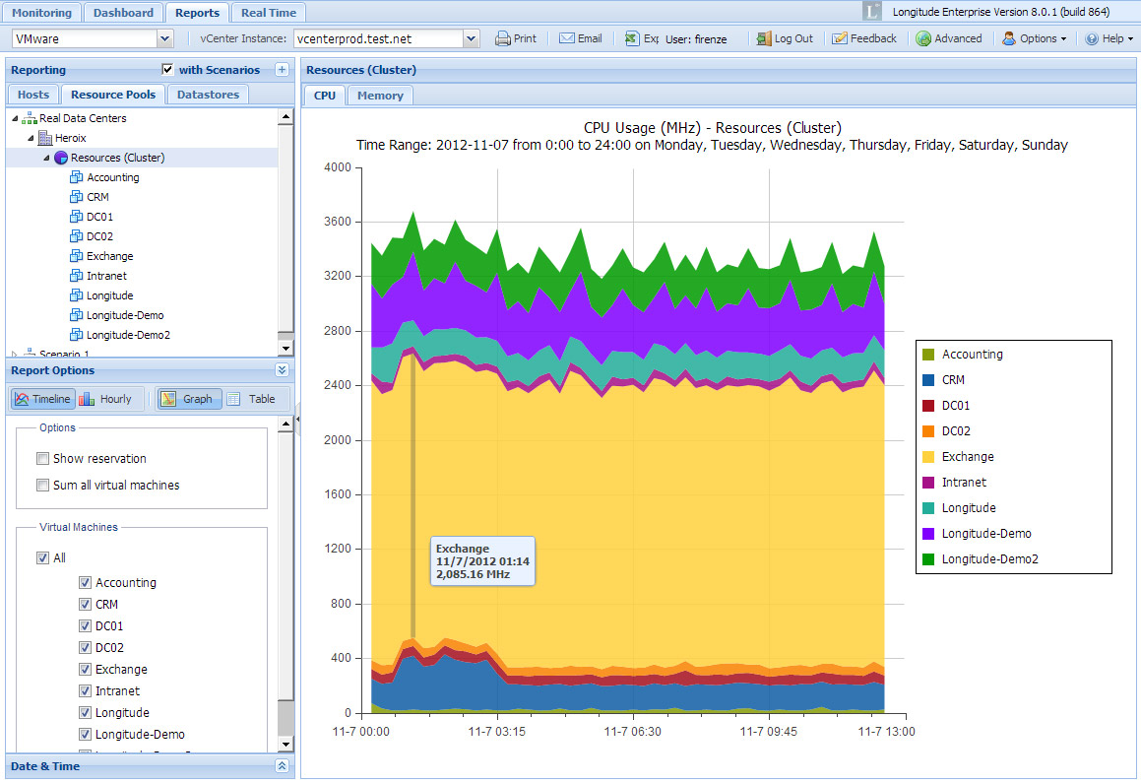
Task: Open the Feedback form
Action: (x=840, y=38)
